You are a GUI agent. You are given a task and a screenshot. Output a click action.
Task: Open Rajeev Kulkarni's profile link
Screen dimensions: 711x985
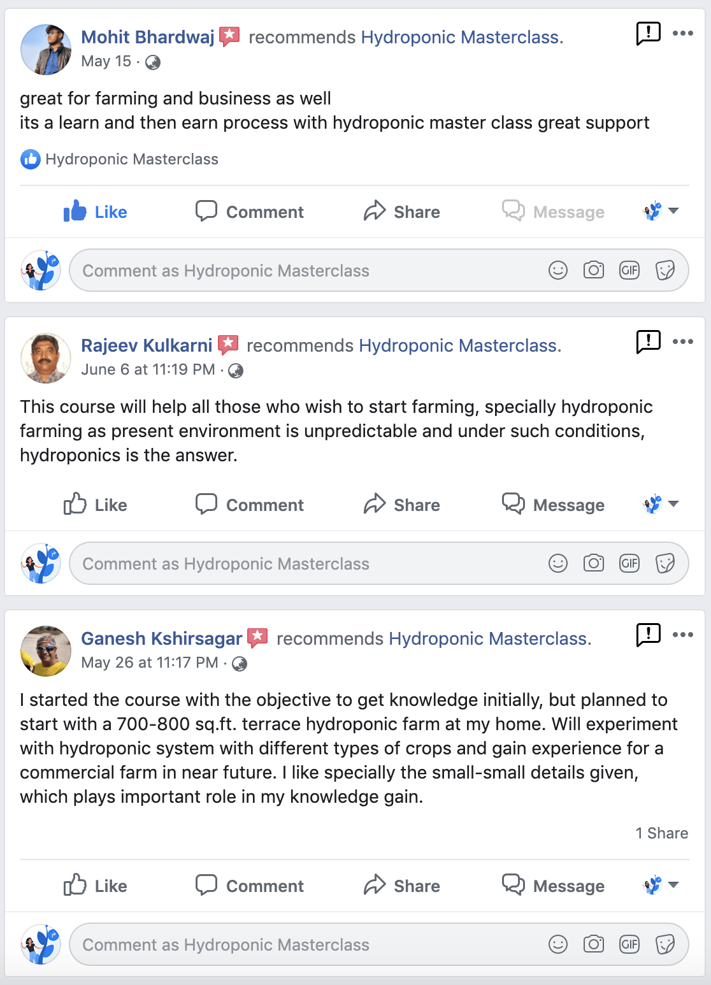click(x=147, y=345)
